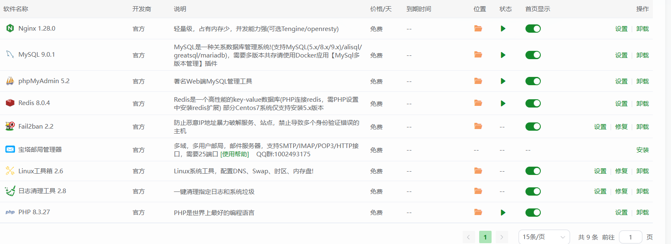This screenshot has width=671, height=244.
Task: Toggle 日志清理工具 homepage display switch
Action: point(533,191)
